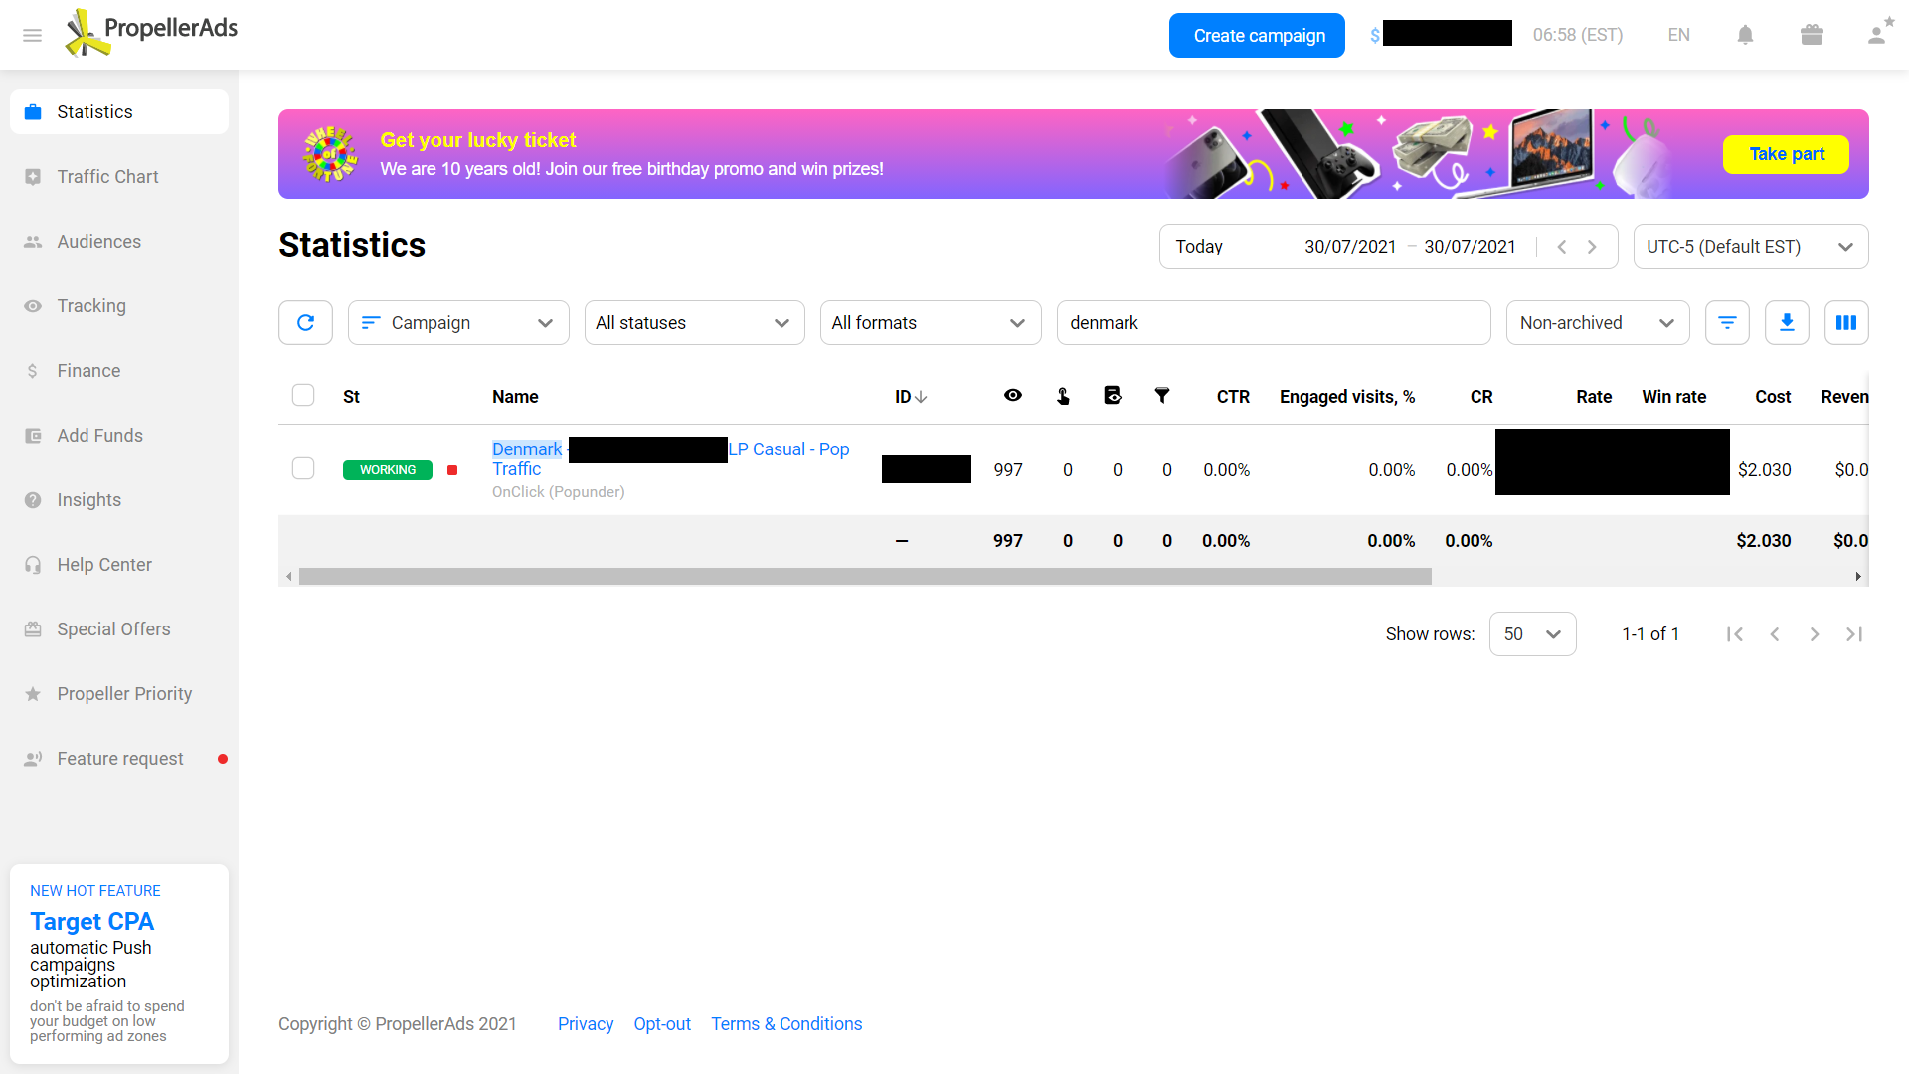Click the denmark search field
The height and width of the screenshot is (1074, 1909).
point(1274,323)
